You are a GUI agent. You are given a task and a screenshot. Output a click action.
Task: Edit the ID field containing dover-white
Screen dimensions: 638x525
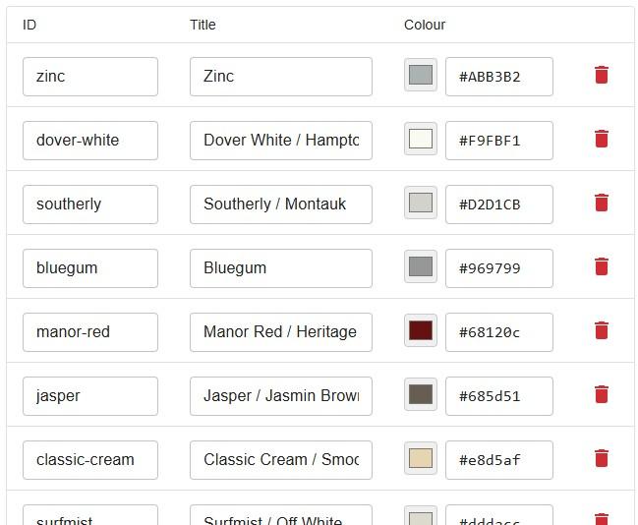90,141
